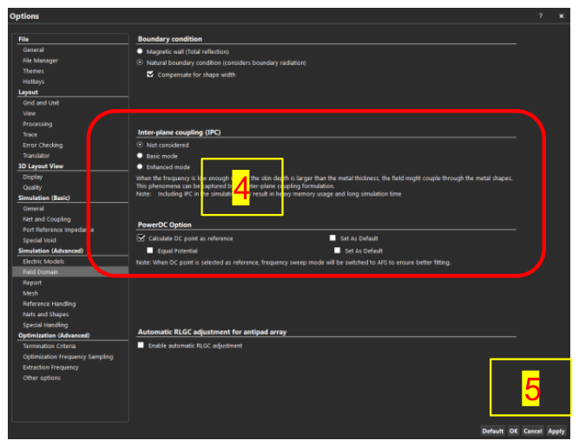Open Report settings
The width and height of the screenshot is (579, 447).
[32, 282]
